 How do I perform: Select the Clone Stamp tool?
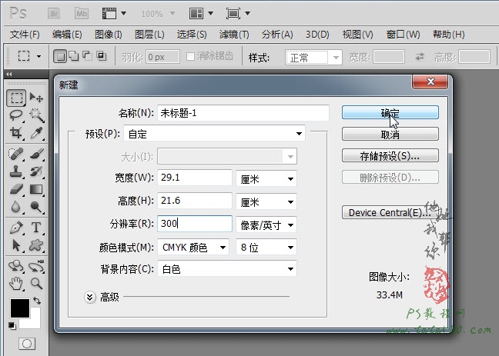click(16, 171)
